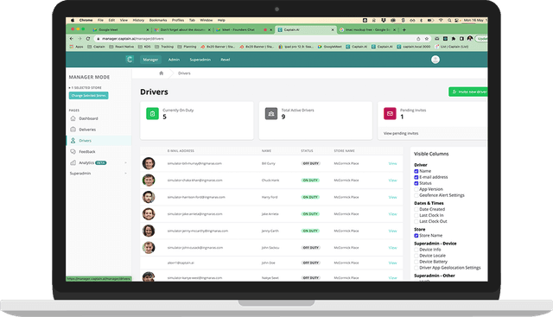
Task: Reload the page with browser refresh icon
Action: [88, 39]
